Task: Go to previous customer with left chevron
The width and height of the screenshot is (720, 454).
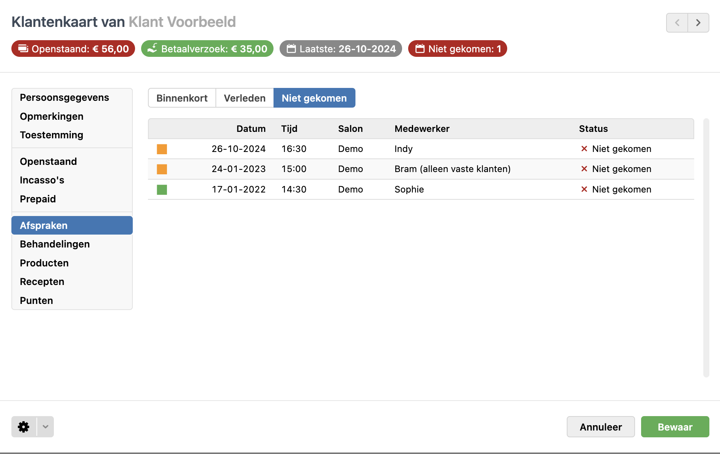Action: click(677, 23)
